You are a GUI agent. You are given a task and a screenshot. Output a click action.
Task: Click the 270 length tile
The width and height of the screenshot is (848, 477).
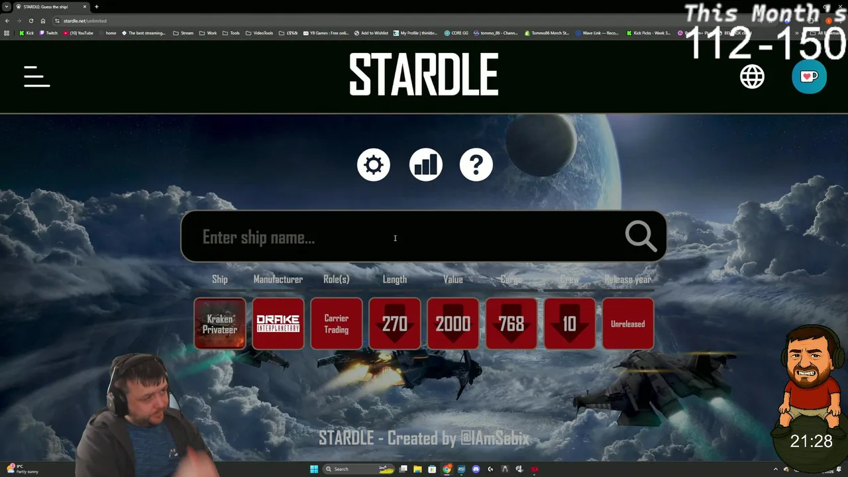(395, 323)
